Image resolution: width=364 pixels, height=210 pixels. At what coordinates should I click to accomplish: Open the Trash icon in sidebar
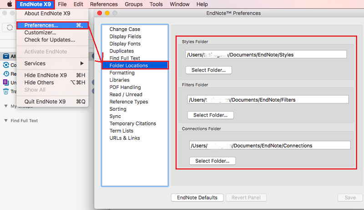click(x=6, y=91)
